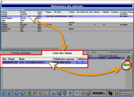Click the (877) 504-9355 fax cell
Screen dimensions: 134x97
tap(114, 58)
